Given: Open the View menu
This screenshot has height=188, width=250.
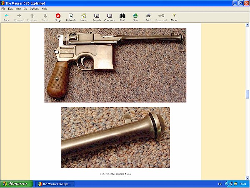Looking at the screenshot, I should click(18, 9).
